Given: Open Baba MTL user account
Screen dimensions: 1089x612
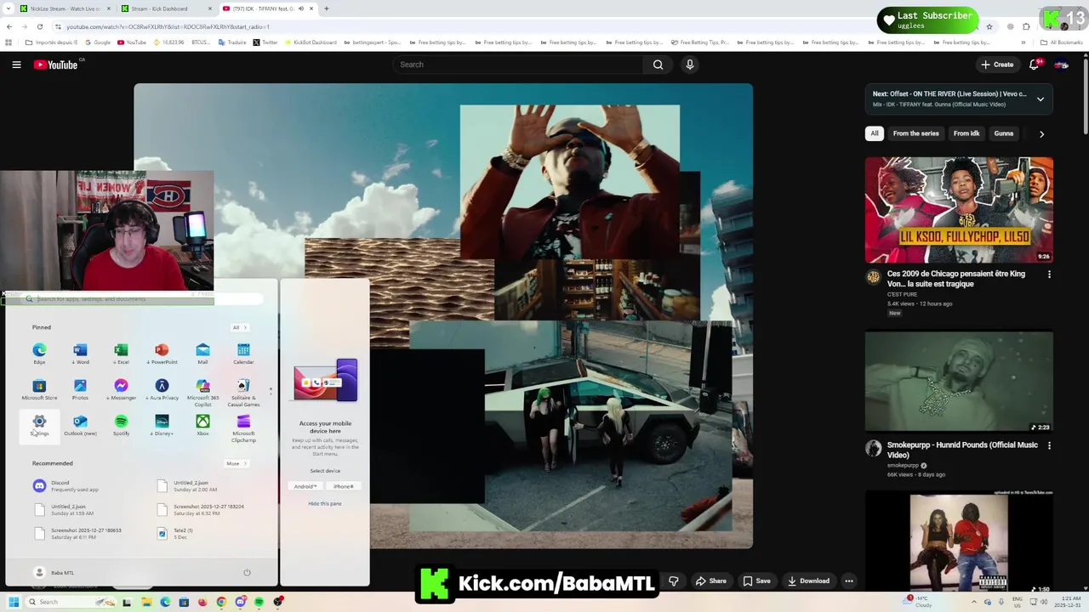Looking at the screenshot, I should [53, 573].
